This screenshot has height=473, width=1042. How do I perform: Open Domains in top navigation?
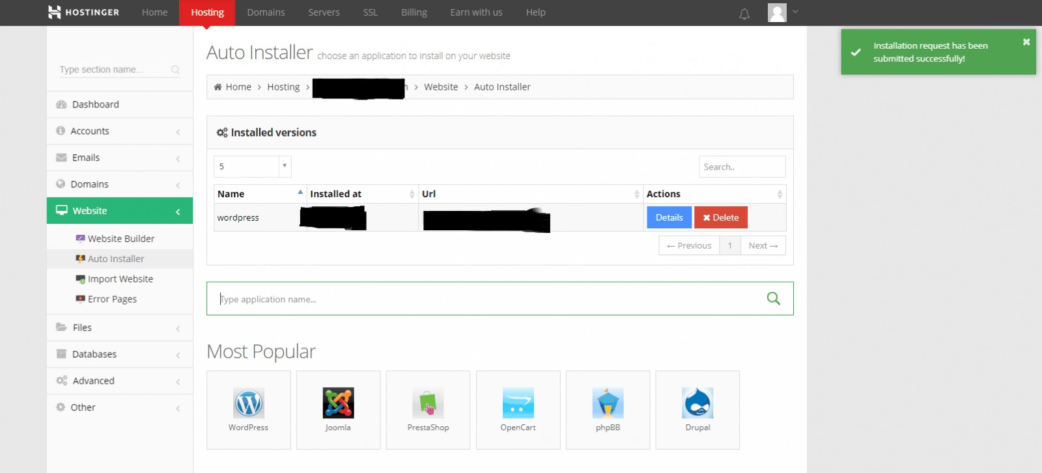pyautogui.click(x=266, y=12)
